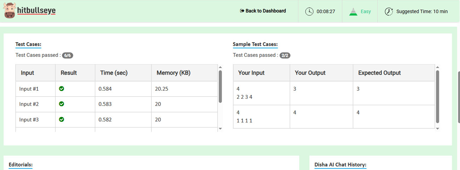This screenshot has width=460, height=170.
Task: Select the Sample Test Cases heading
Action: 255,44
